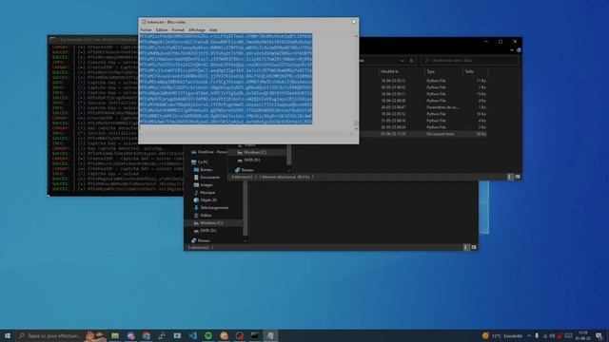Launch Google Chrome from the taskbar
609x342 pixels.
click(x=146, y=335)
